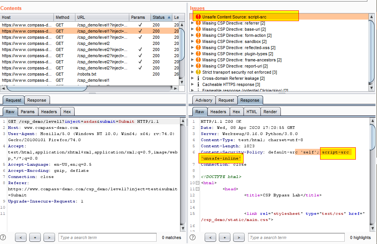This screenshot has width=377, height=244.
Task: Click the red severity icon for Unsafe Content Source
Action: pyautogui.click(x=198, y=17)
